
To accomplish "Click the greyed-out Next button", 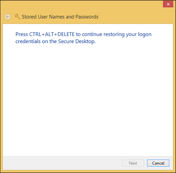I will click(x=133, y=163).
